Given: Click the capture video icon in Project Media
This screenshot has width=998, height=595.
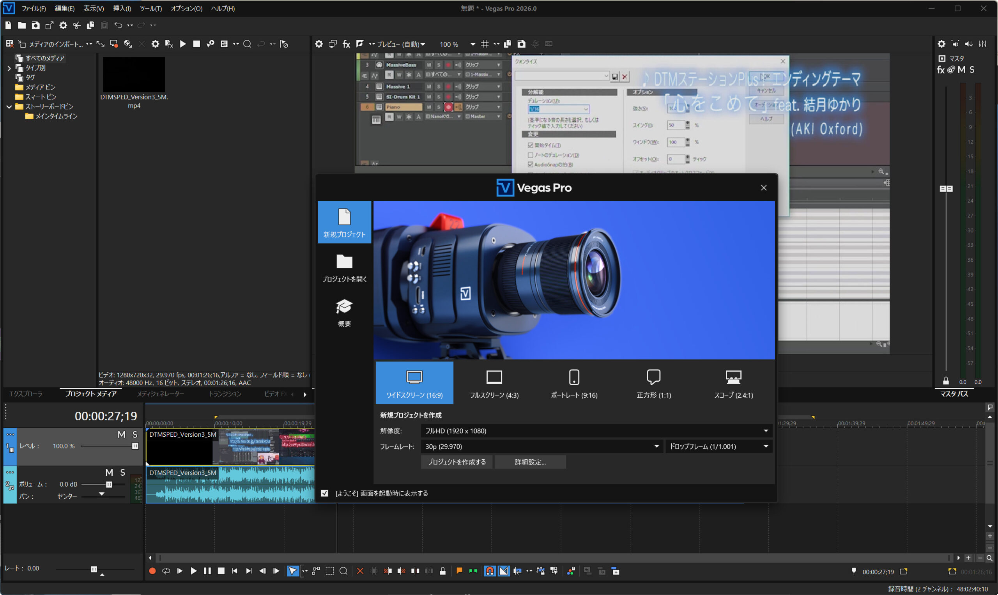Looking at the screenshot, I should point(114,44).
